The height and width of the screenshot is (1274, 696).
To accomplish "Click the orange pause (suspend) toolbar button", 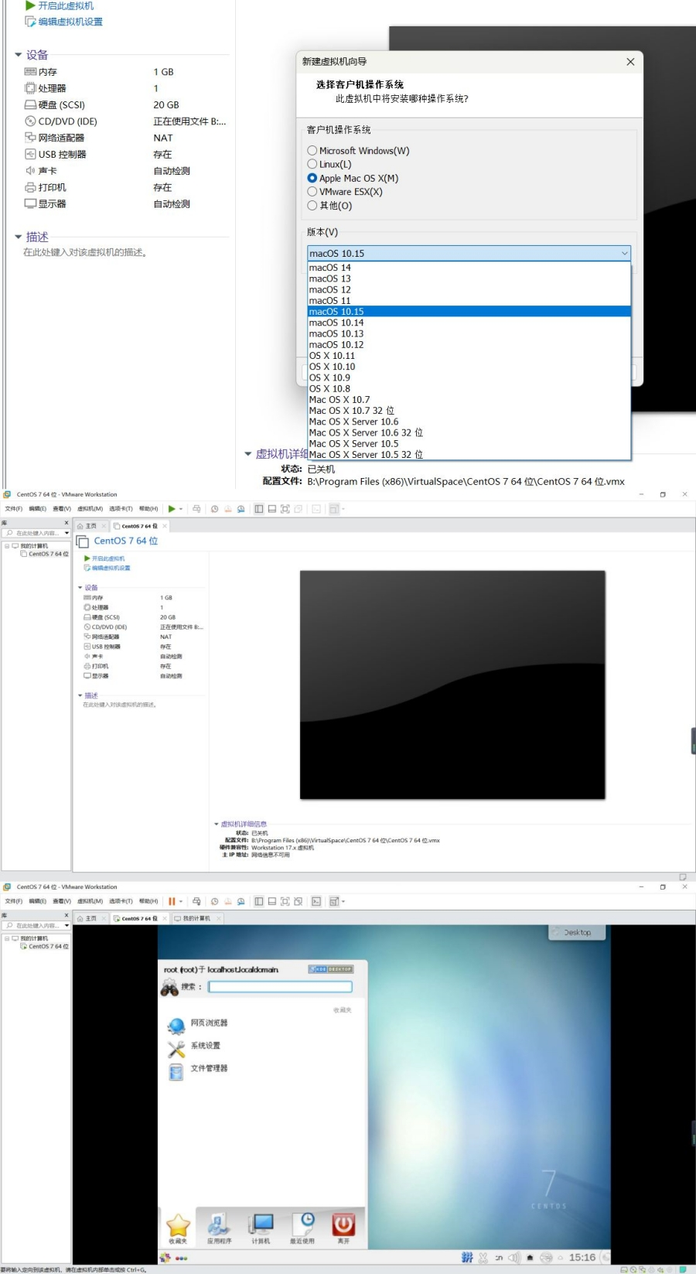I will [172, 901].
